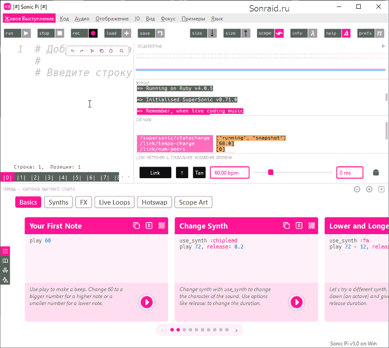Click the scissors cut icon
This screenshot has width=389, height=348.
pyautogui.click(x=92, y=51)
